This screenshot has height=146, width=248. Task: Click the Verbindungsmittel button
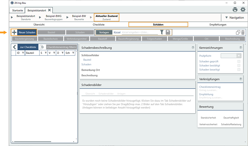[x=77, y=39]
